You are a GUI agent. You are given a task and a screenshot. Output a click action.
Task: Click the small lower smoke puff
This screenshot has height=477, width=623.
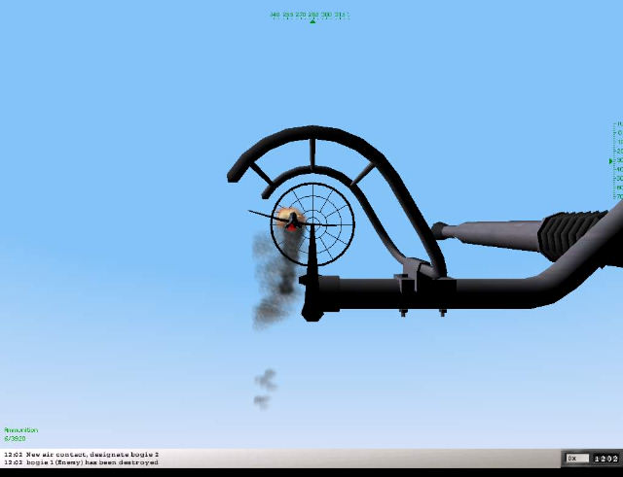(x=264, y=387)
